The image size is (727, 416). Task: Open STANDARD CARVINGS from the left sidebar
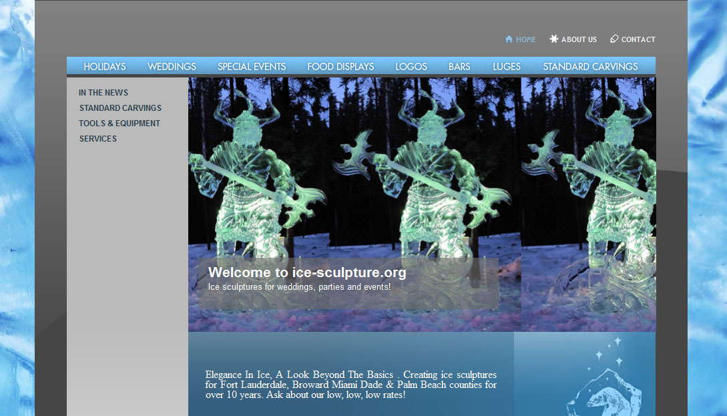pyautogui.click(x=120, y=108)
